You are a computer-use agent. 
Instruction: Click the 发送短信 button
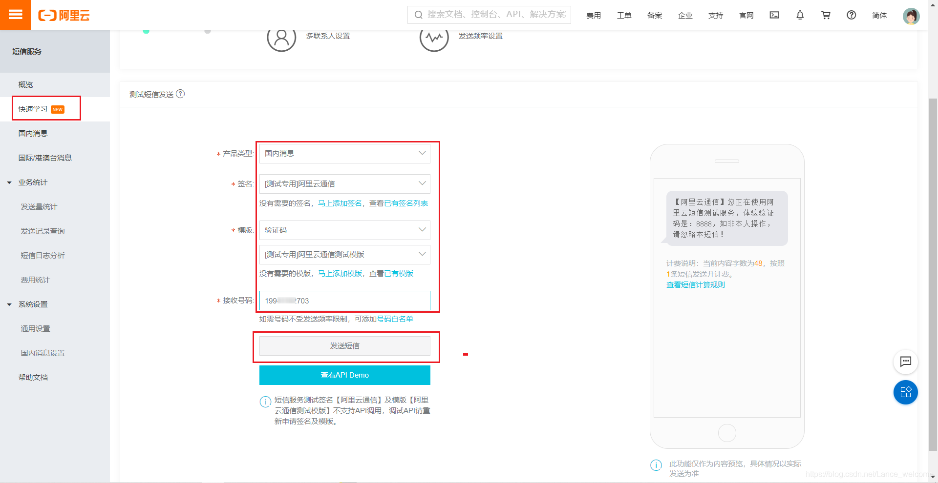pos(345,346)
